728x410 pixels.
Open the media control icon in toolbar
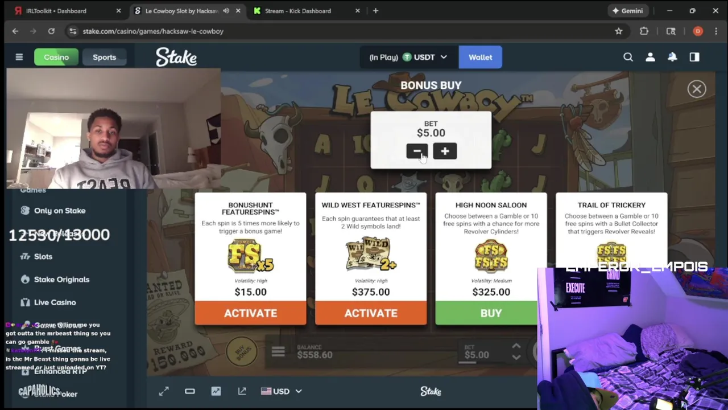[671, 31]
